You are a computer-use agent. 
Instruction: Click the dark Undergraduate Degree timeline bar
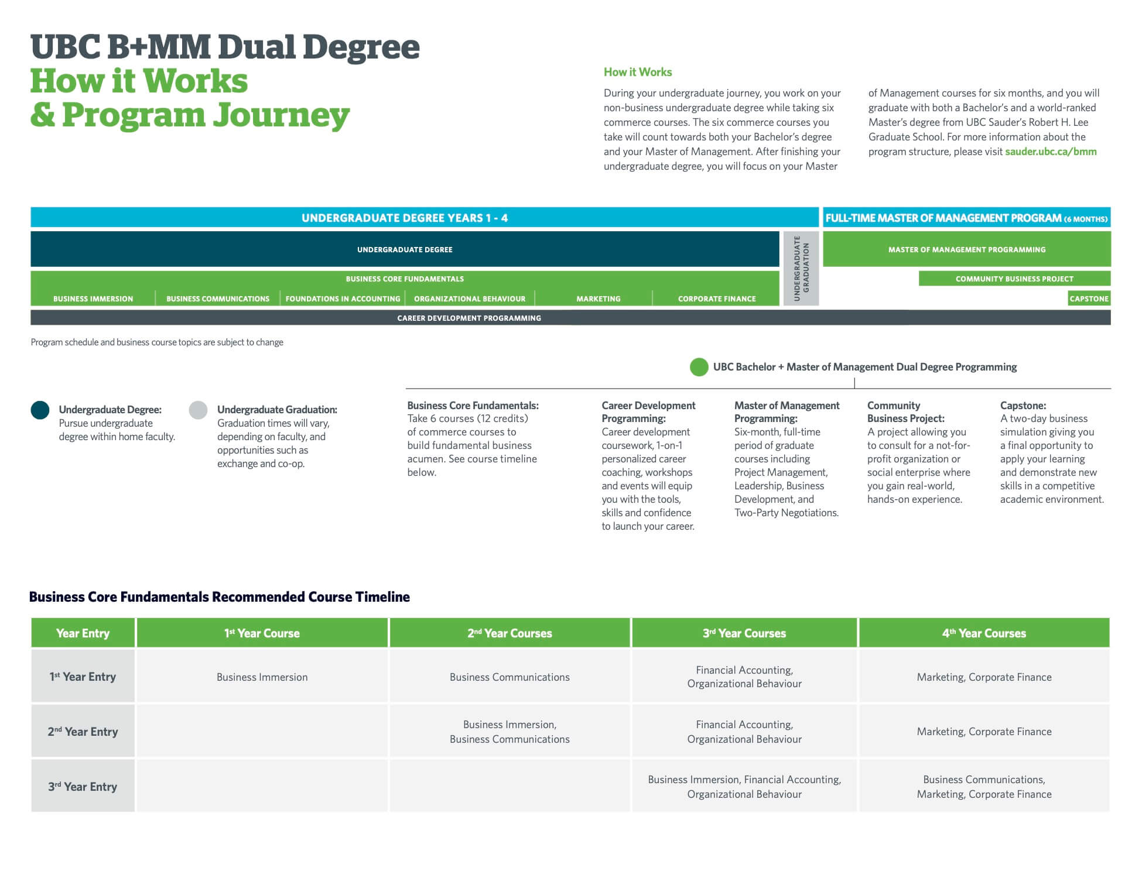pyautogui.click(x=405, y=249)
